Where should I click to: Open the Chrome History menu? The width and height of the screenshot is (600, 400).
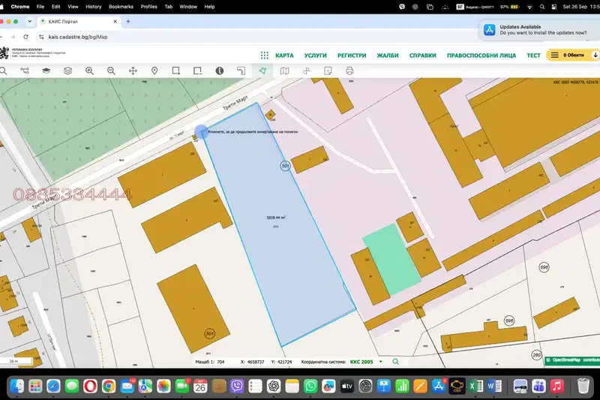[x=93, y=7]
